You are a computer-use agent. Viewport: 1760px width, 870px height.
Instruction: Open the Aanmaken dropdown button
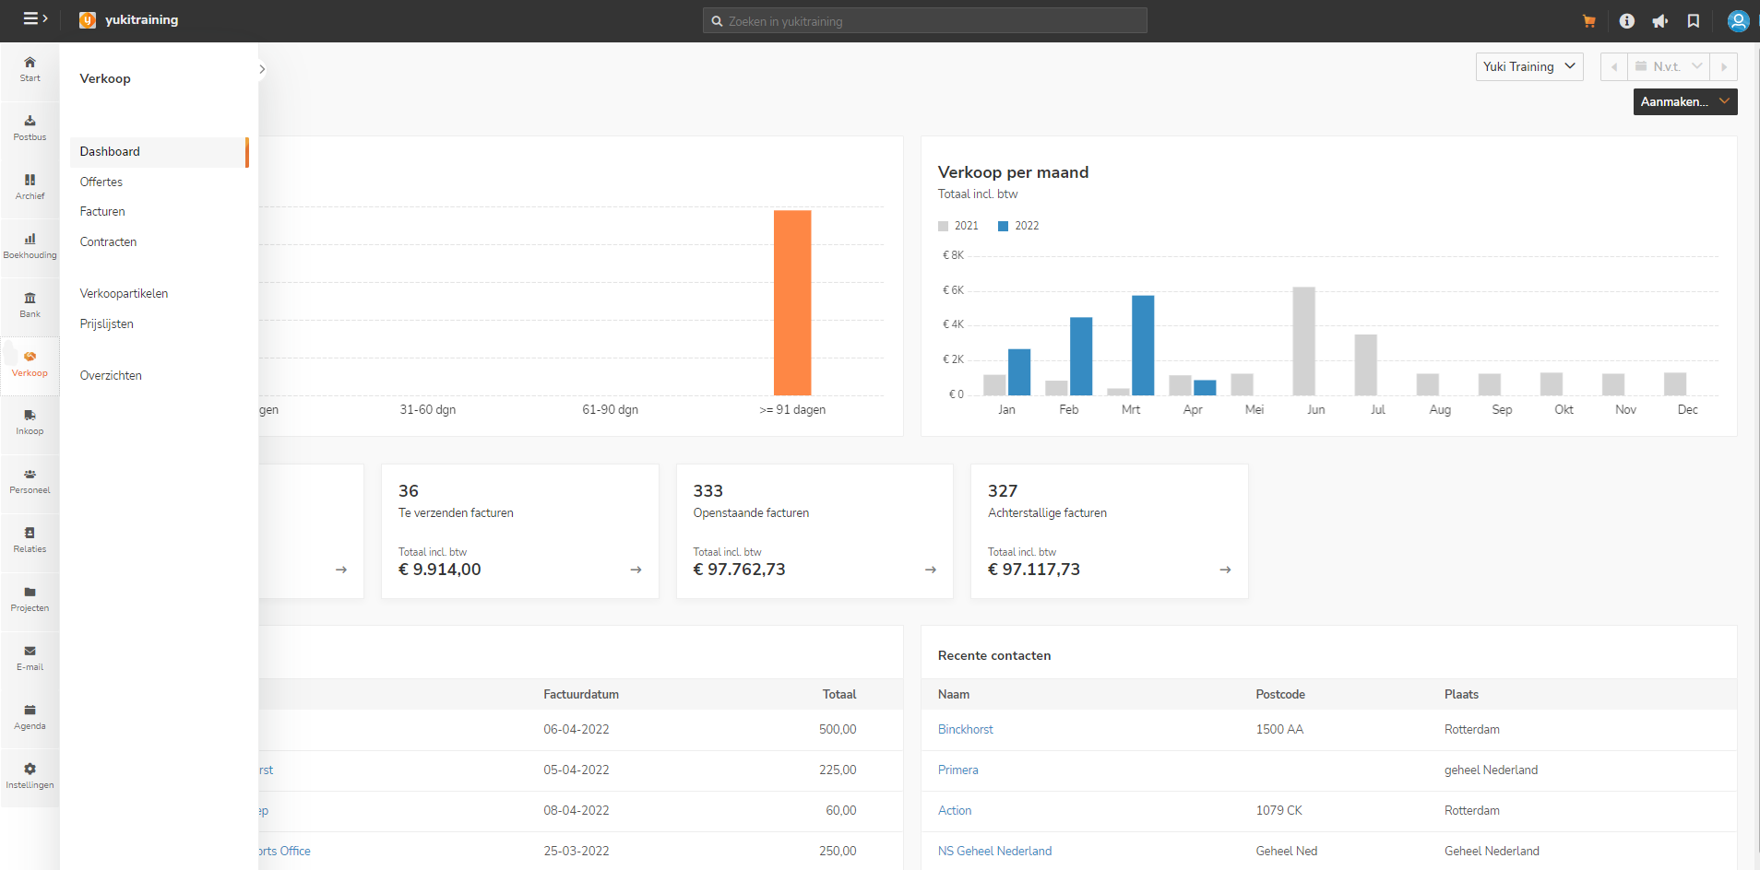[x=1685, y=101]
